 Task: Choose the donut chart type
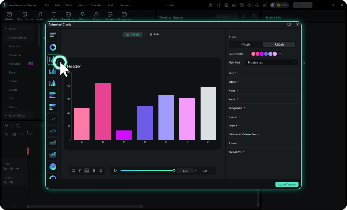[53, 47]
